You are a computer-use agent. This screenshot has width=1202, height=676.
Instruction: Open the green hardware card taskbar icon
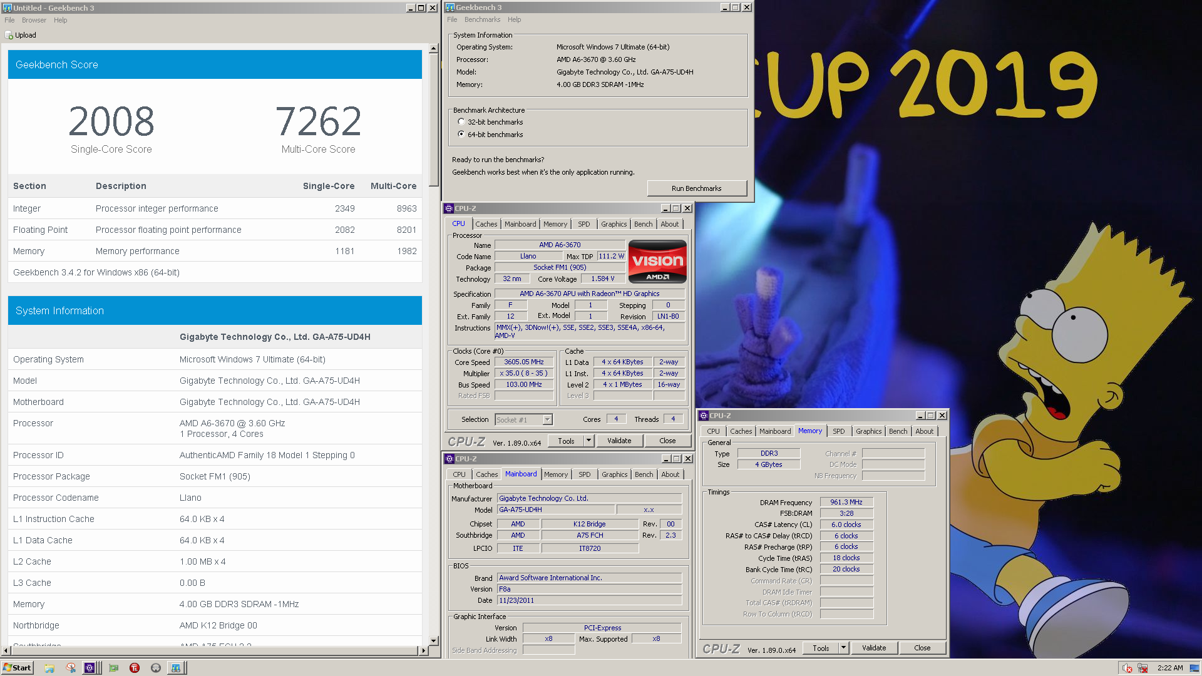click(113, 668)
